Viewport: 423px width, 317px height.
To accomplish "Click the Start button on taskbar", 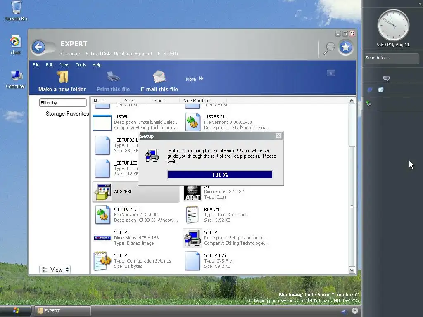I will point(16,310).
